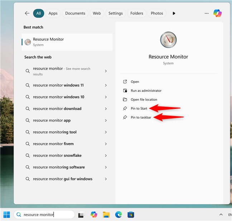Image resolution: width=232 pixels, height=221 pixels.
Task: Select Pin to taskbar
Action: pyautogui.click(x=141, y=117)
